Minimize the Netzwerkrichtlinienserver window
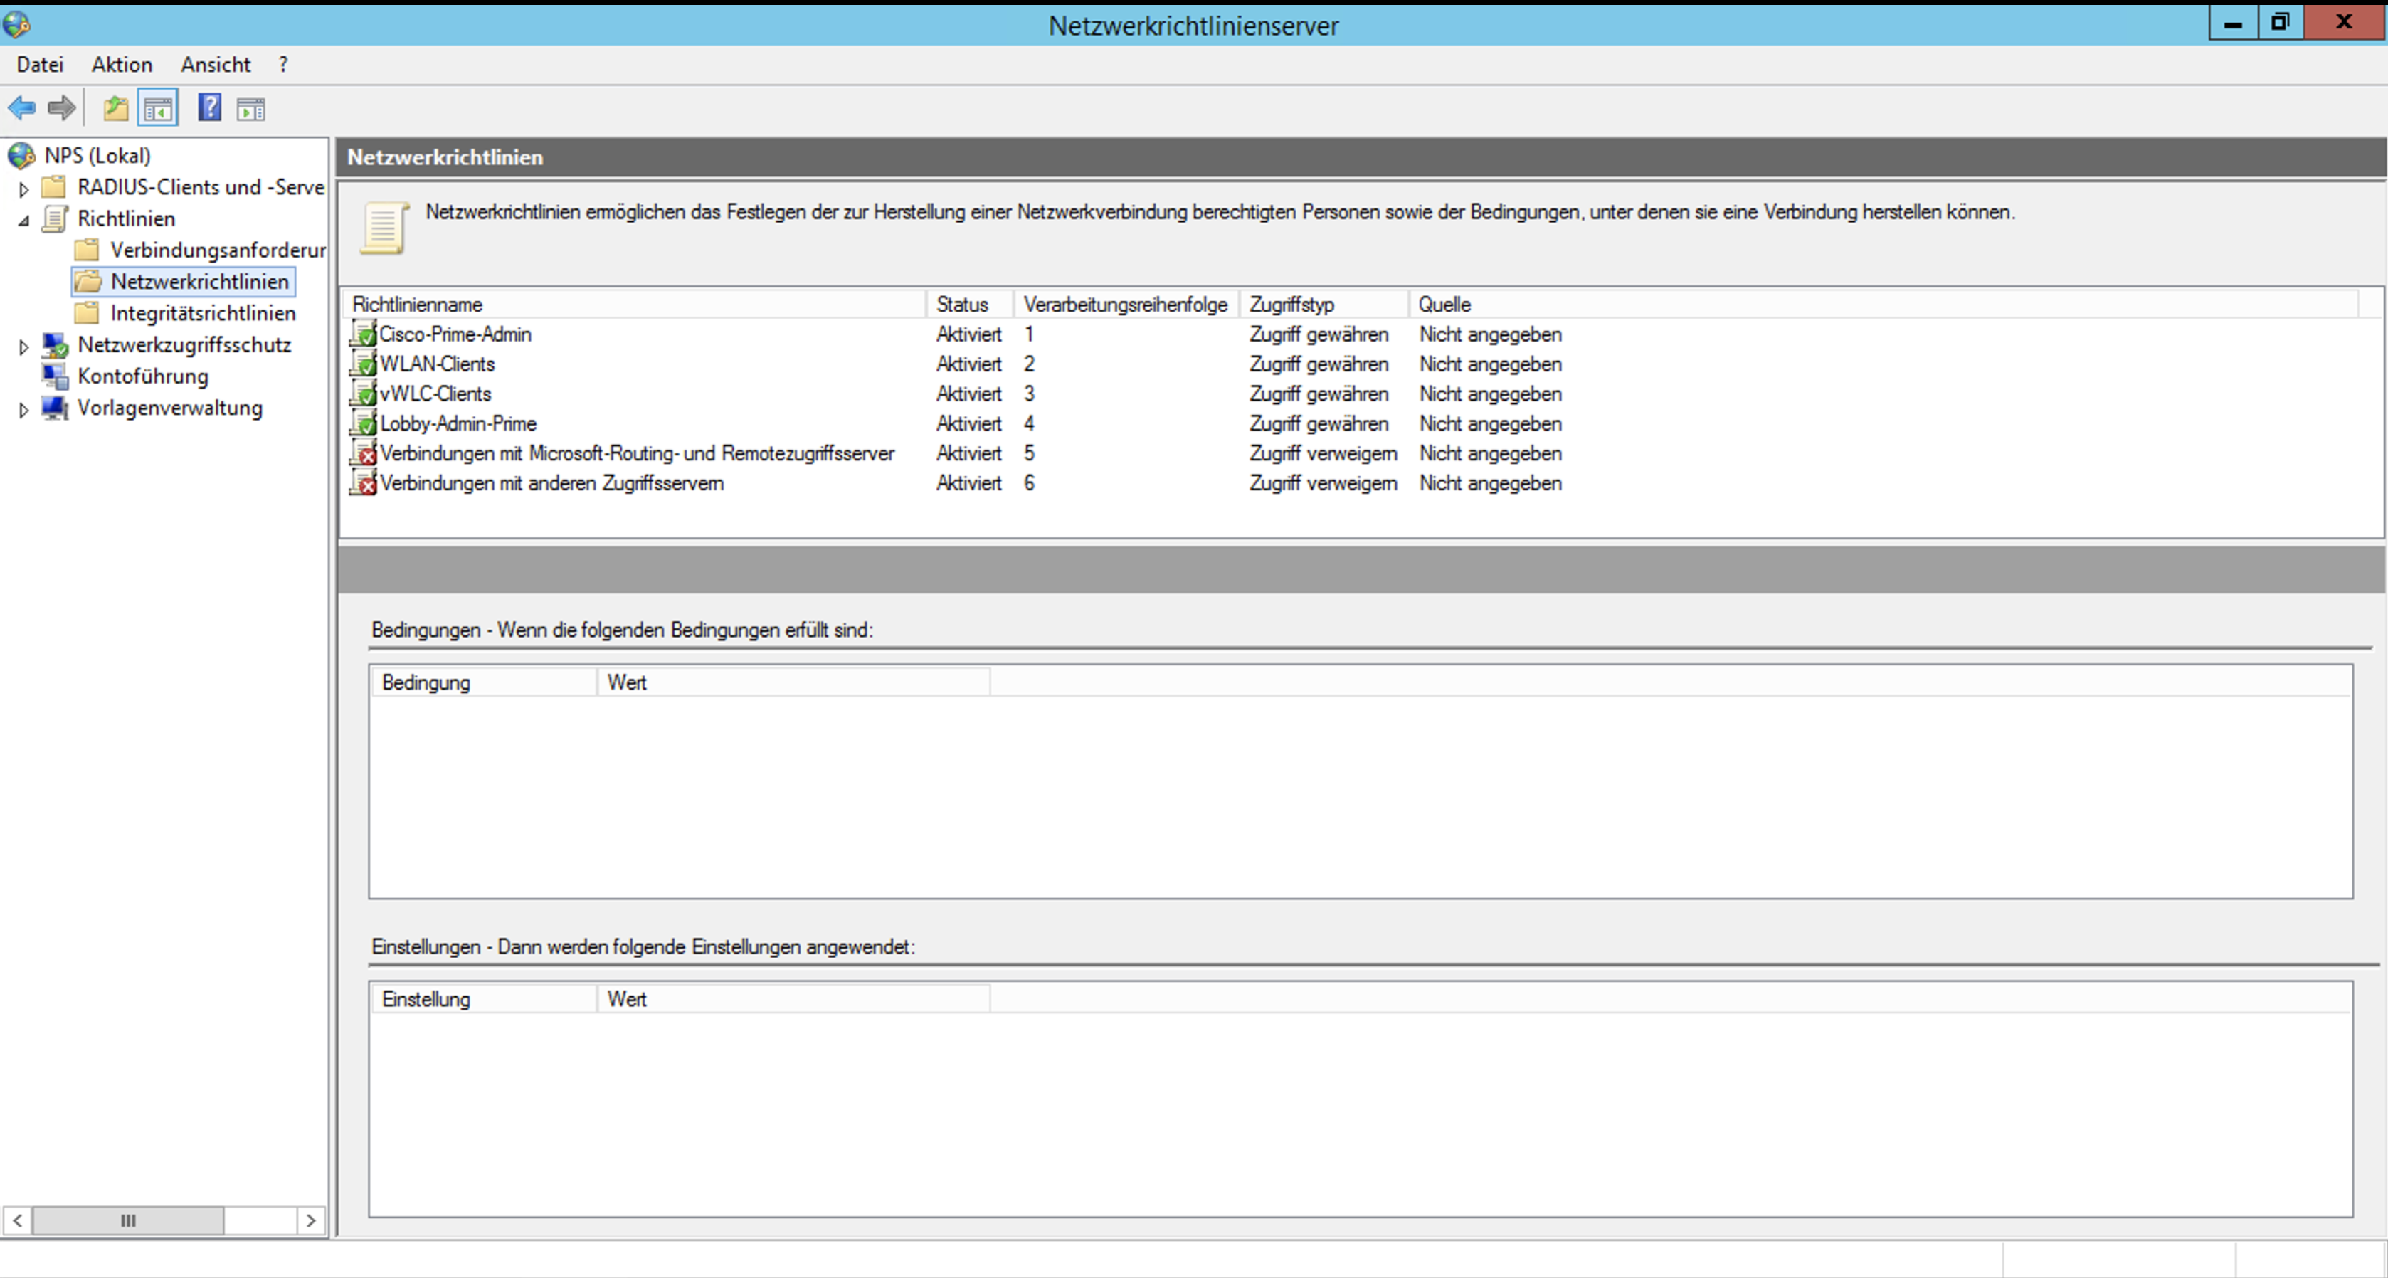 coord(2233,24)
